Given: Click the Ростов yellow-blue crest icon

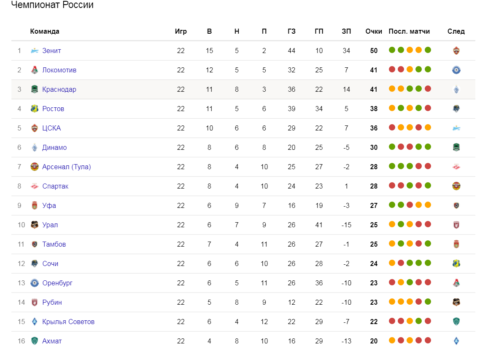Looking at the screenshot, I should pyautogui.click(x=35, y=109).
